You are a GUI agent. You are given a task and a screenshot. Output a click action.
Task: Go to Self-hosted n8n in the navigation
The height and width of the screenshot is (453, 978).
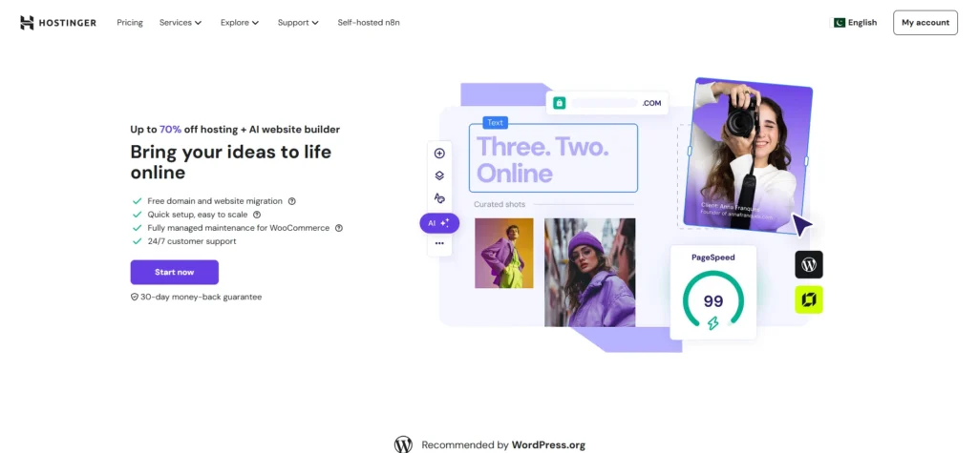(369, 23)
